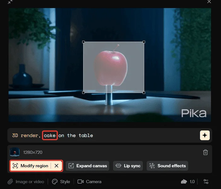The image size is (221, 189).
Task: Click the Modify region frame icon
Action: pyautogui.click(x=15, y=166)
